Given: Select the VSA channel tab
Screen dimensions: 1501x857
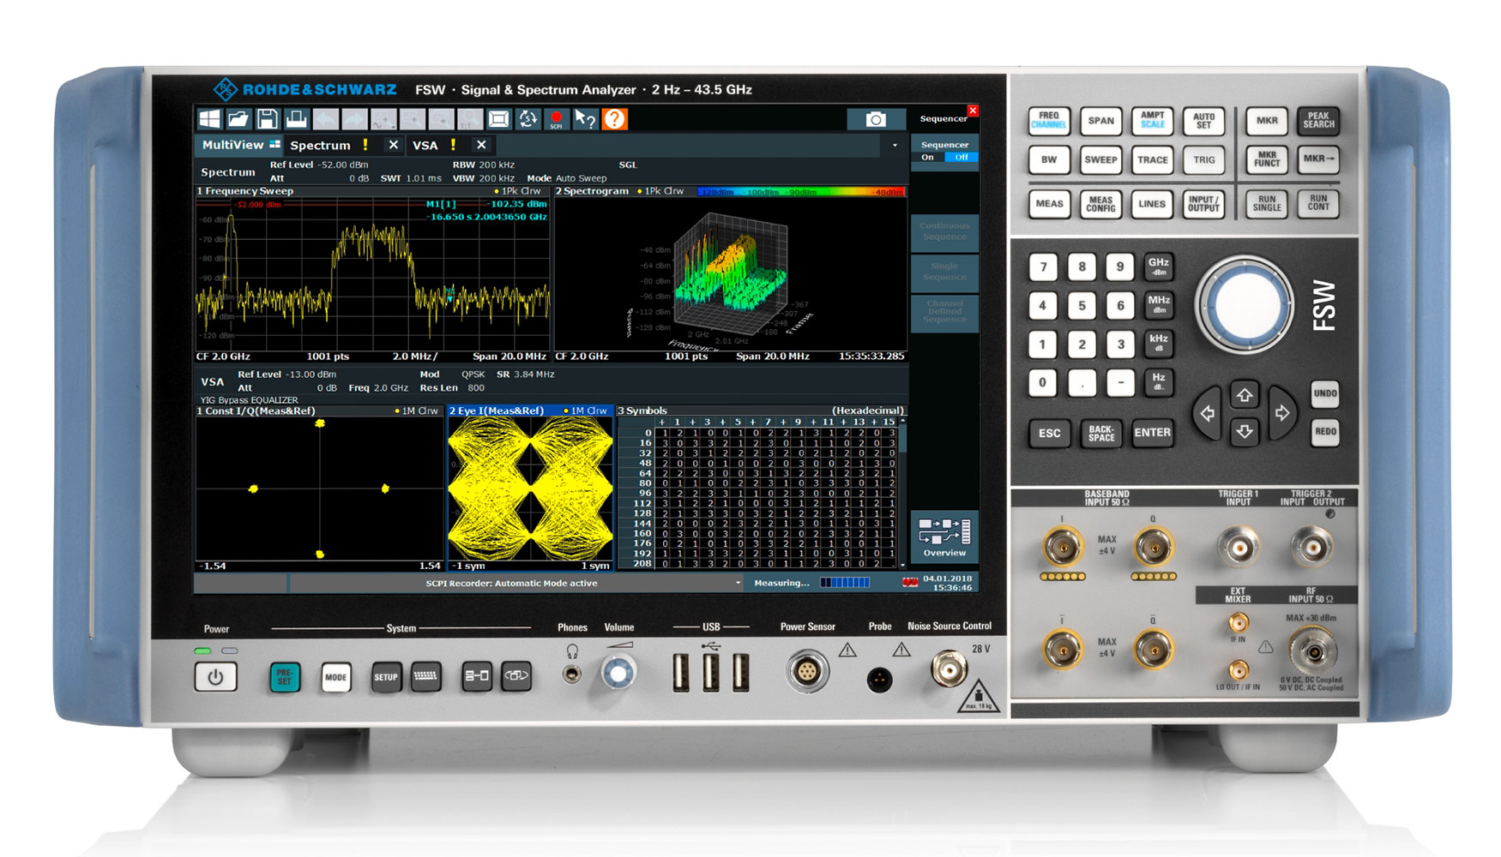Looking at the screenshot, I should (x=425, y=146).
